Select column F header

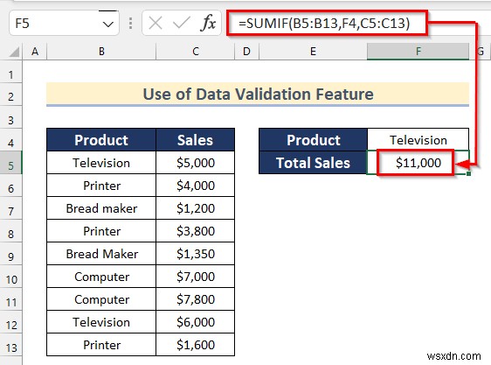[418, 51]
